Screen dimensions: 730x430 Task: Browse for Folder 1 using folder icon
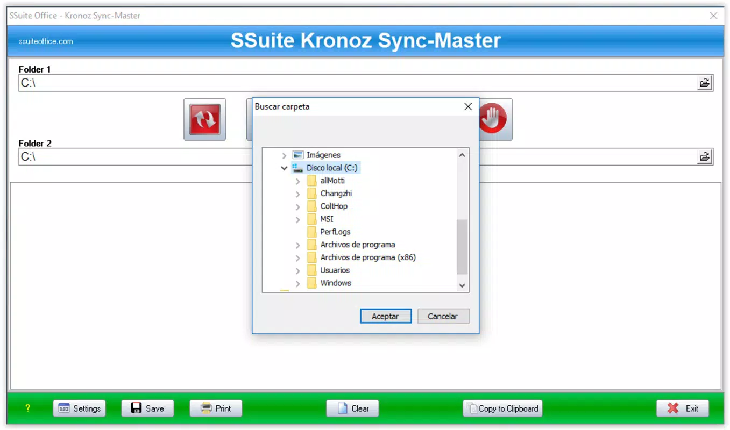[704, 83]
